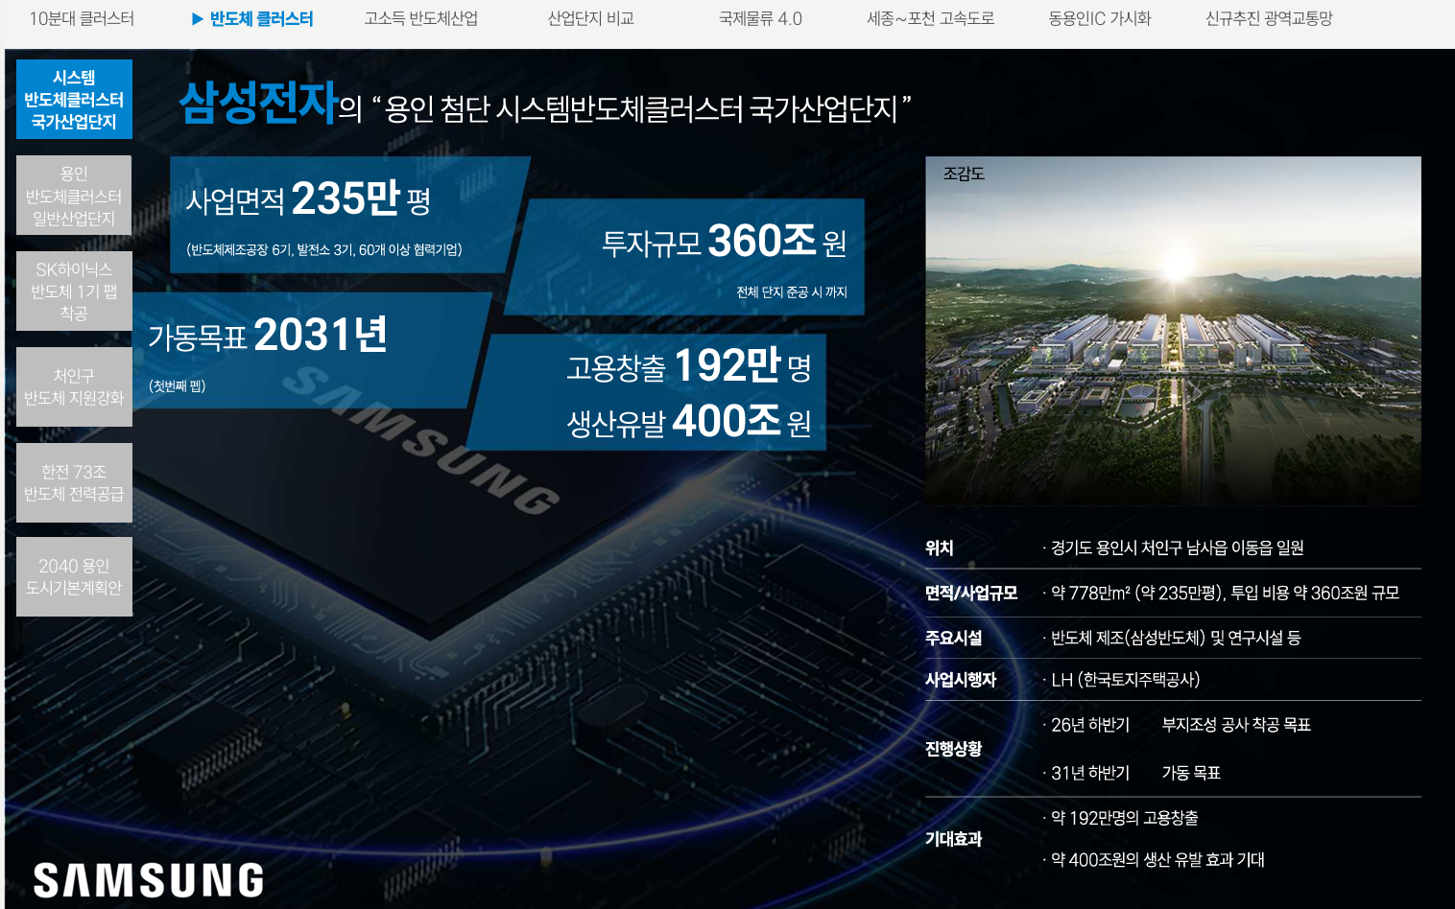Click the 생산유발 400조 원 text

pyautogui.click(x=689, y=421)
